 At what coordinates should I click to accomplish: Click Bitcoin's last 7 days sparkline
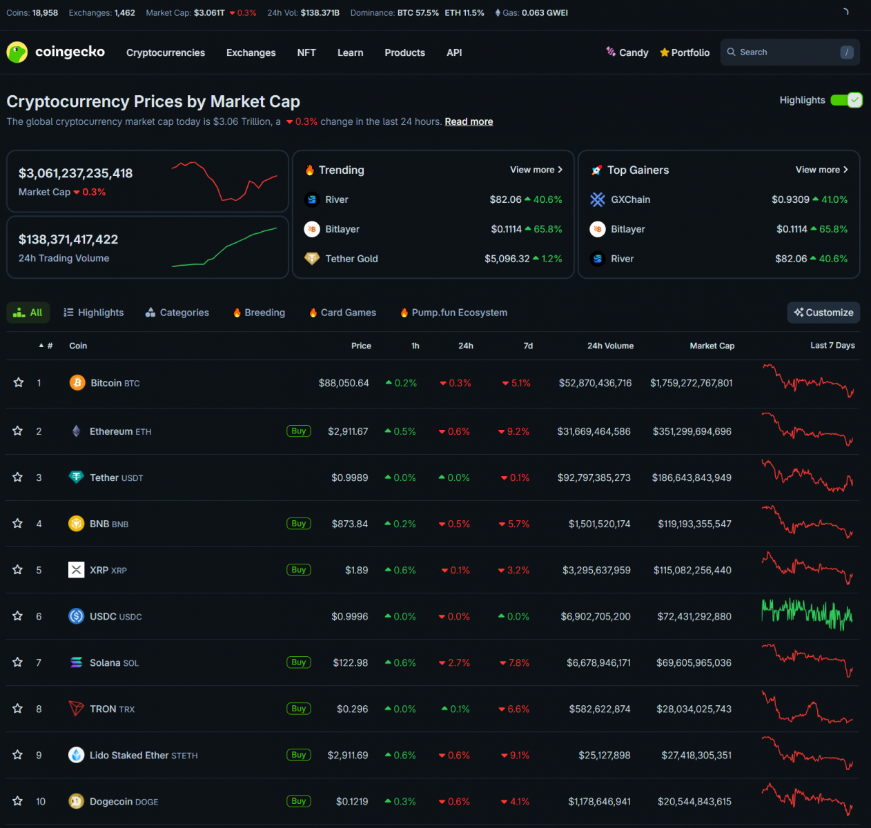tap(808, 382)
